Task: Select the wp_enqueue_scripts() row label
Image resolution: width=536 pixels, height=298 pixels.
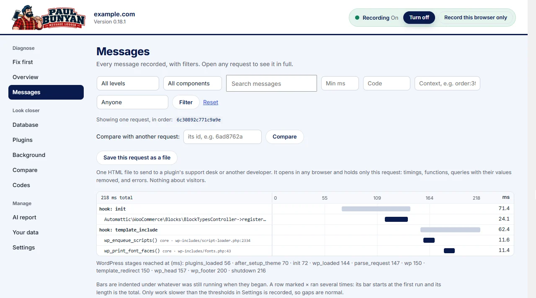Action: click(x=131, y=240)
